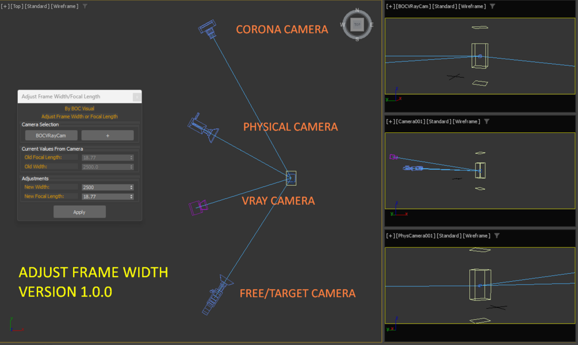Close the Adjust Frame Width/Focal Length dialog
578x345 pixels.
point(136,97)
